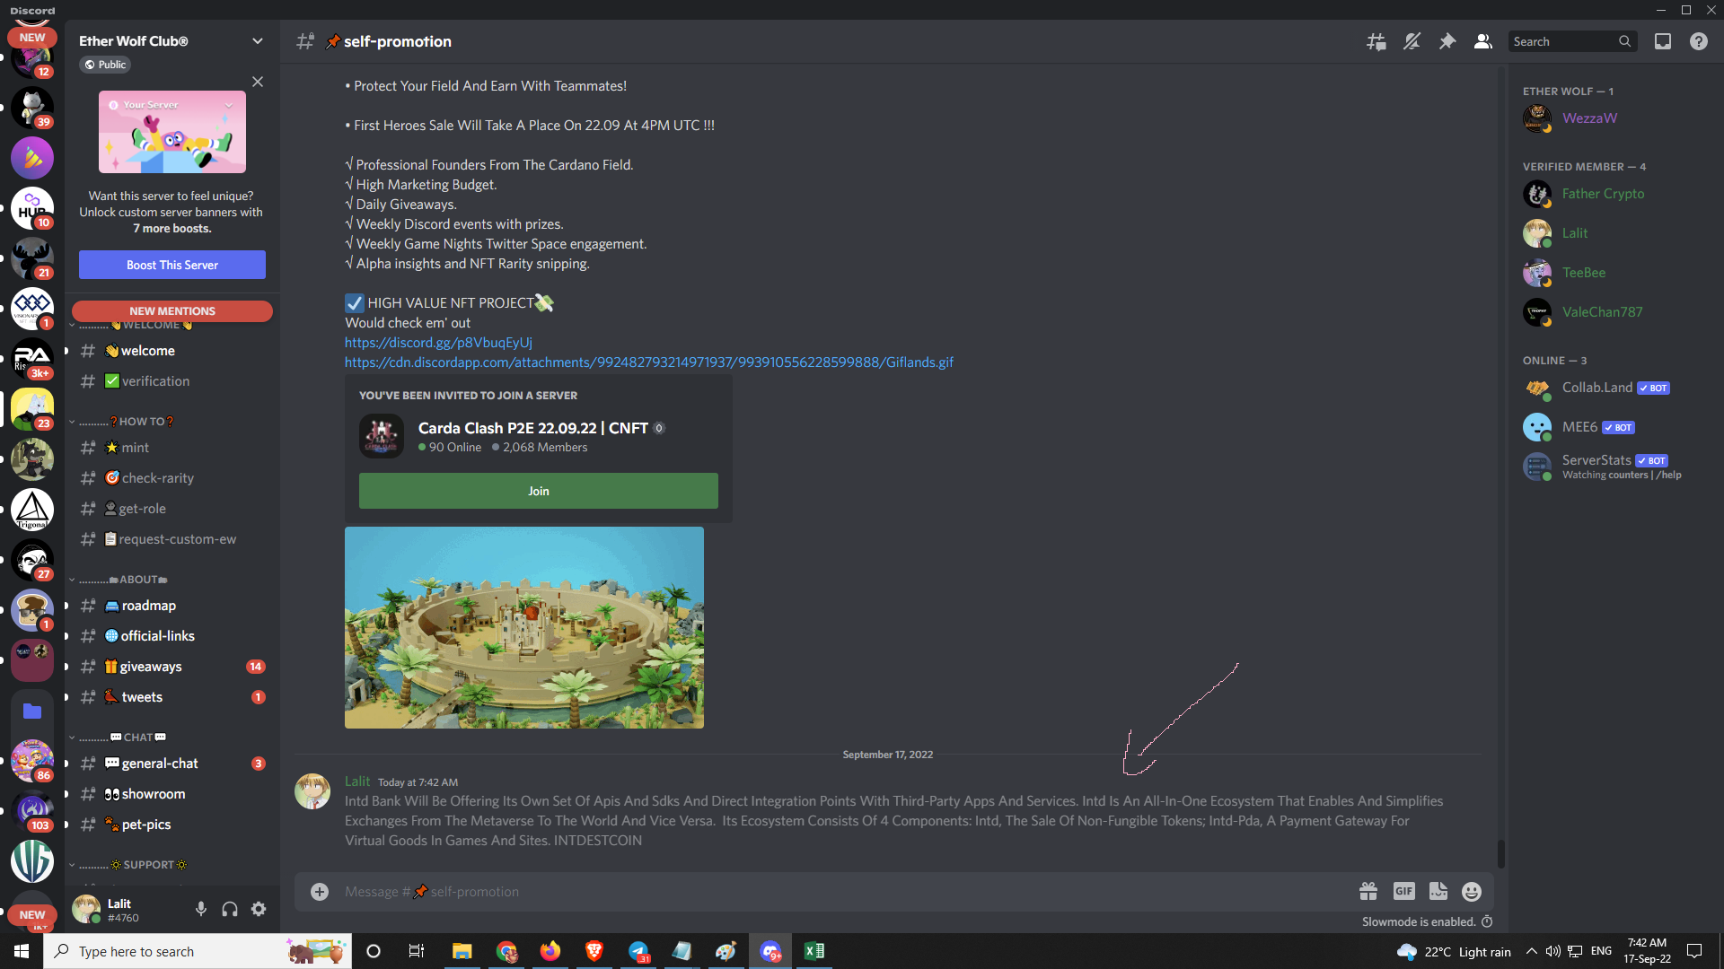Open the Inbox icon
1724x969 pixels.
click(1663, 41)
